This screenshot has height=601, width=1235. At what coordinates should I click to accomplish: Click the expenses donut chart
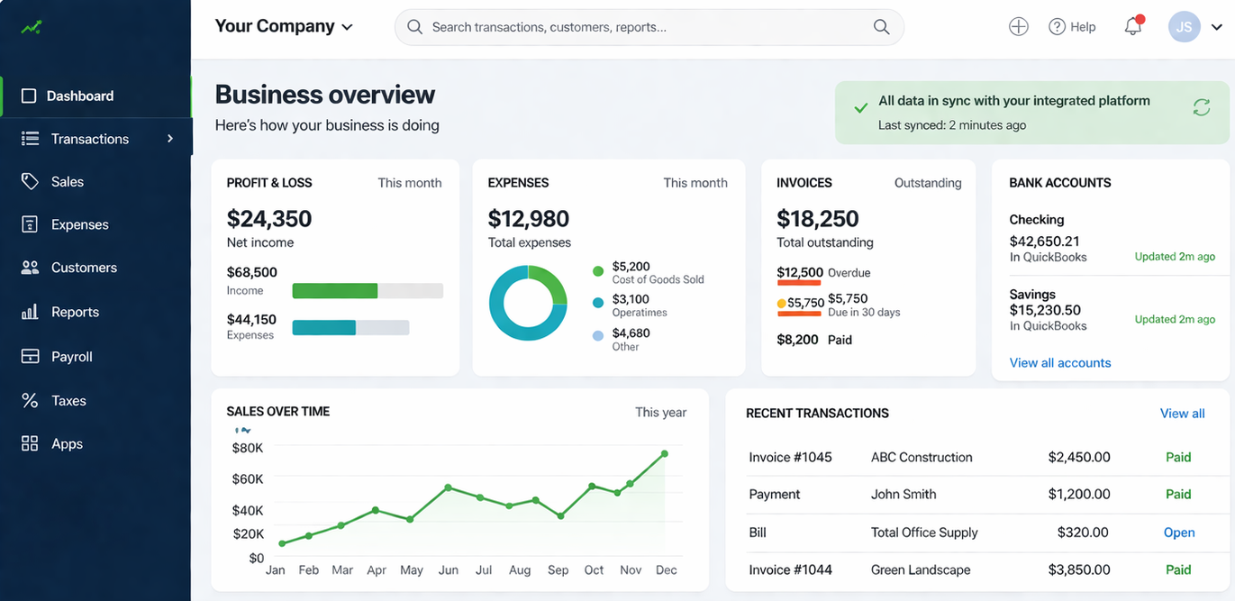click(x=528, y=303)
